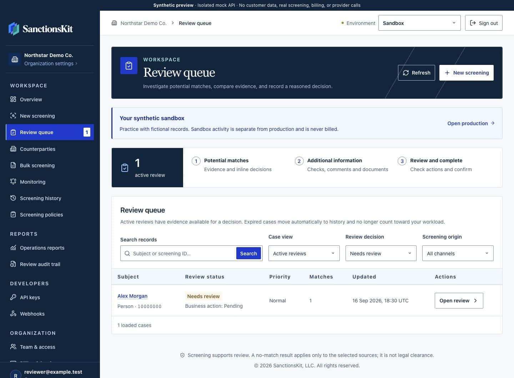Click the Bulk screening document icon

[13, 165]
